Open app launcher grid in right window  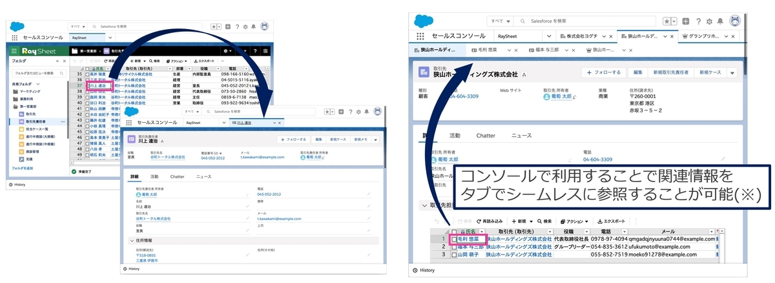pyautogui.click(x=421, y=36)
